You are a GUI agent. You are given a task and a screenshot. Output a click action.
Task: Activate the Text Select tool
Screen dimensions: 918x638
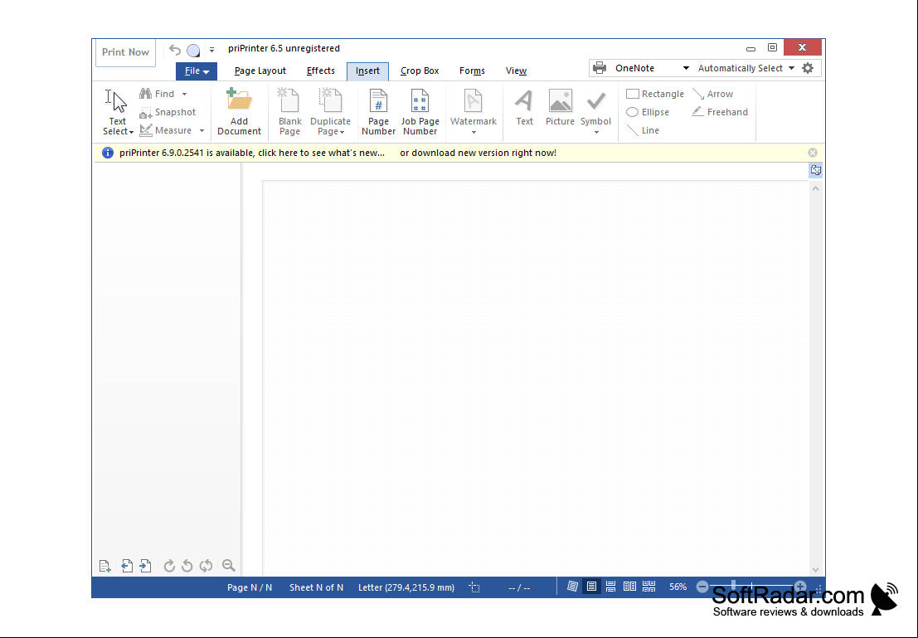click(x=118, y=112)
